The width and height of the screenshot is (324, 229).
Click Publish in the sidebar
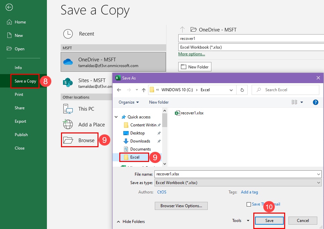coord(21,135)
